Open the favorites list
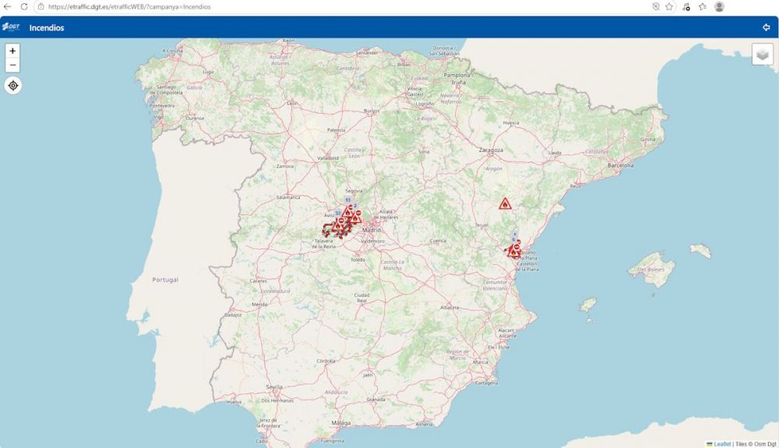Image resolution: width=779 pixels, height=448 pixels. [x=703, y=6]
